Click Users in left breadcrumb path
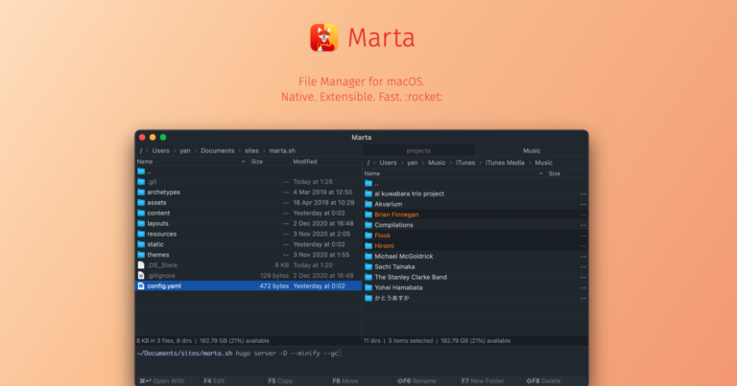This screenshot has width=737, height=386. pos(160,150)
